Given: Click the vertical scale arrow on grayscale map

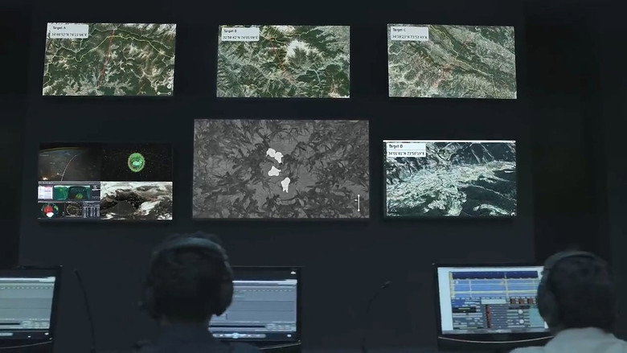Looking at the screenshot, I should click(x=359, y=203).
